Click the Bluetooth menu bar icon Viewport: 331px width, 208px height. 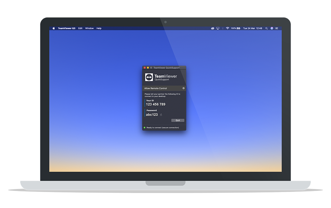click(x=223, y=28)
